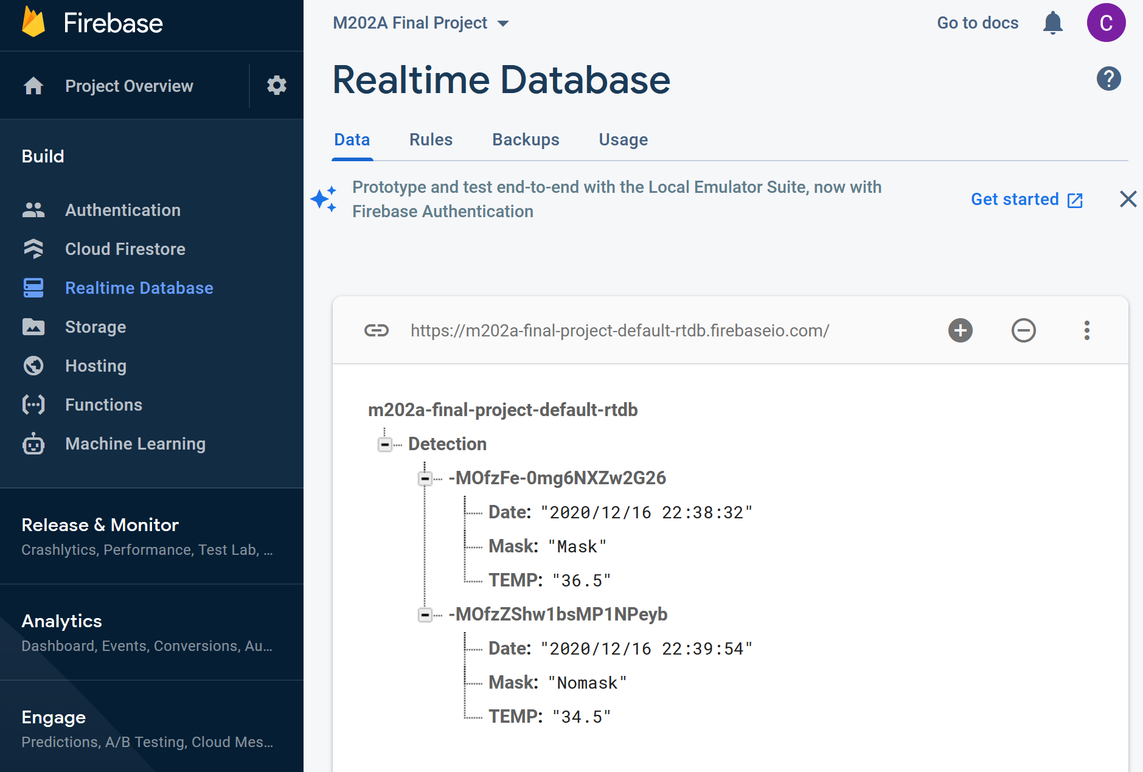Select the Data tab
Image resolution: width=1143 pixels, height=772 pixels.
click(352, 140)
